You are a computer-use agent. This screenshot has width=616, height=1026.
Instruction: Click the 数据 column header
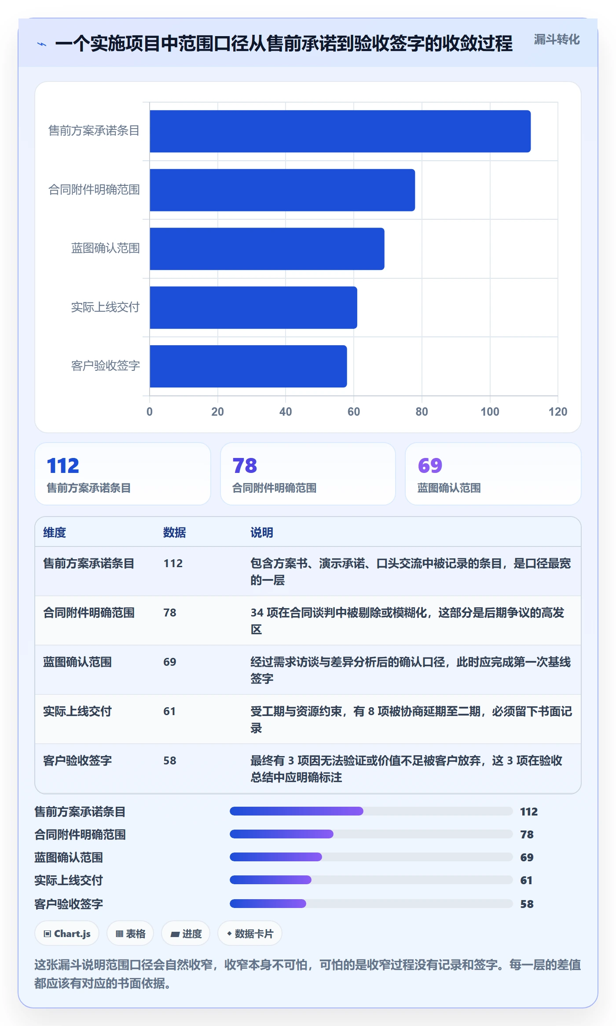(x=175, y=532)
